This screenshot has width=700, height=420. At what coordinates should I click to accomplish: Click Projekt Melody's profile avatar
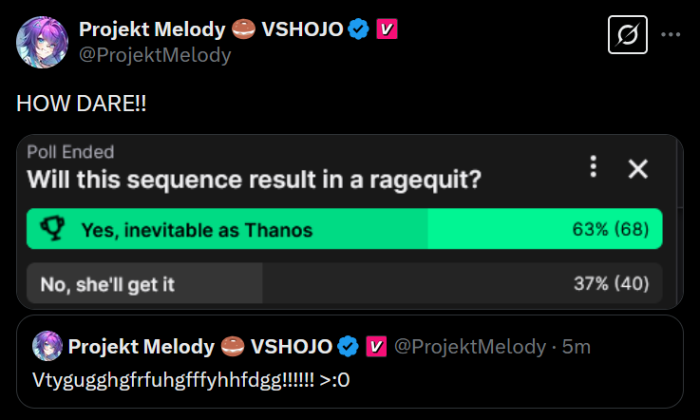click(x=42, y=42)
